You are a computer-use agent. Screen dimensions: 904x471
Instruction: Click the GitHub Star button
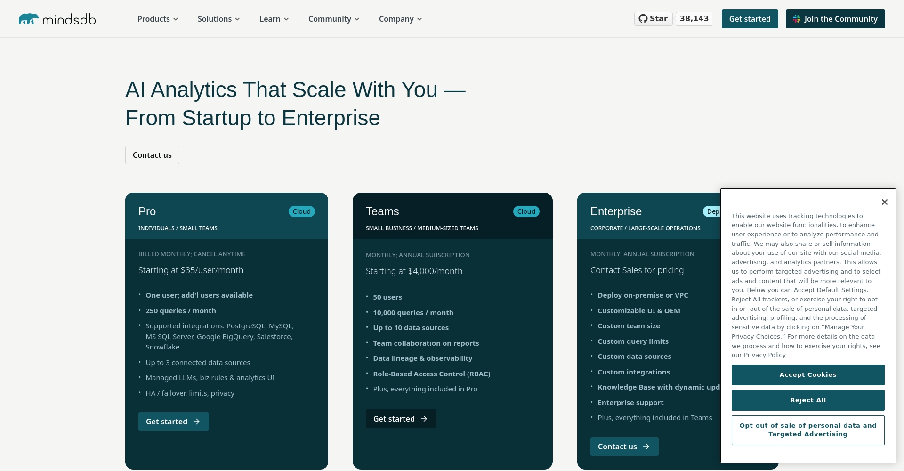point(653,19)
